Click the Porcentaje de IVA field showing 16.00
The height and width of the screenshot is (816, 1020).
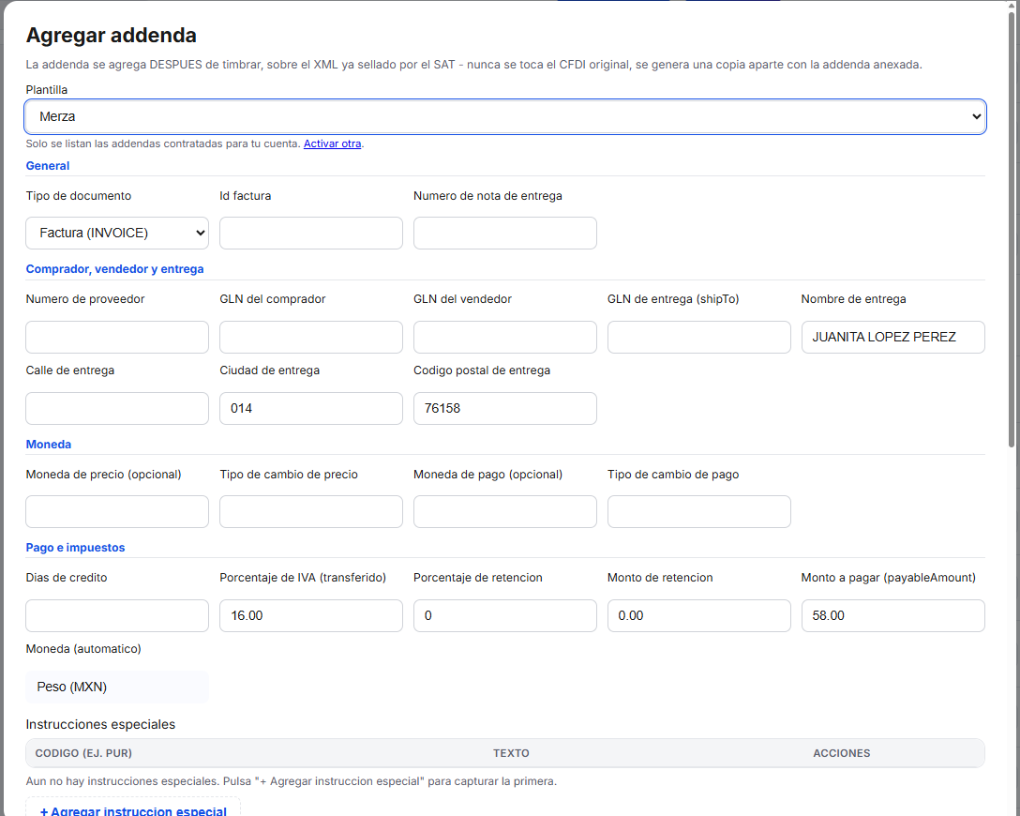pyautogui.click(x=311, y=615)
